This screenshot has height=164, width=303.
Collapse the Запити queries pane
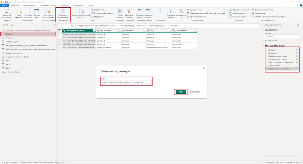(x=55, y=25)
